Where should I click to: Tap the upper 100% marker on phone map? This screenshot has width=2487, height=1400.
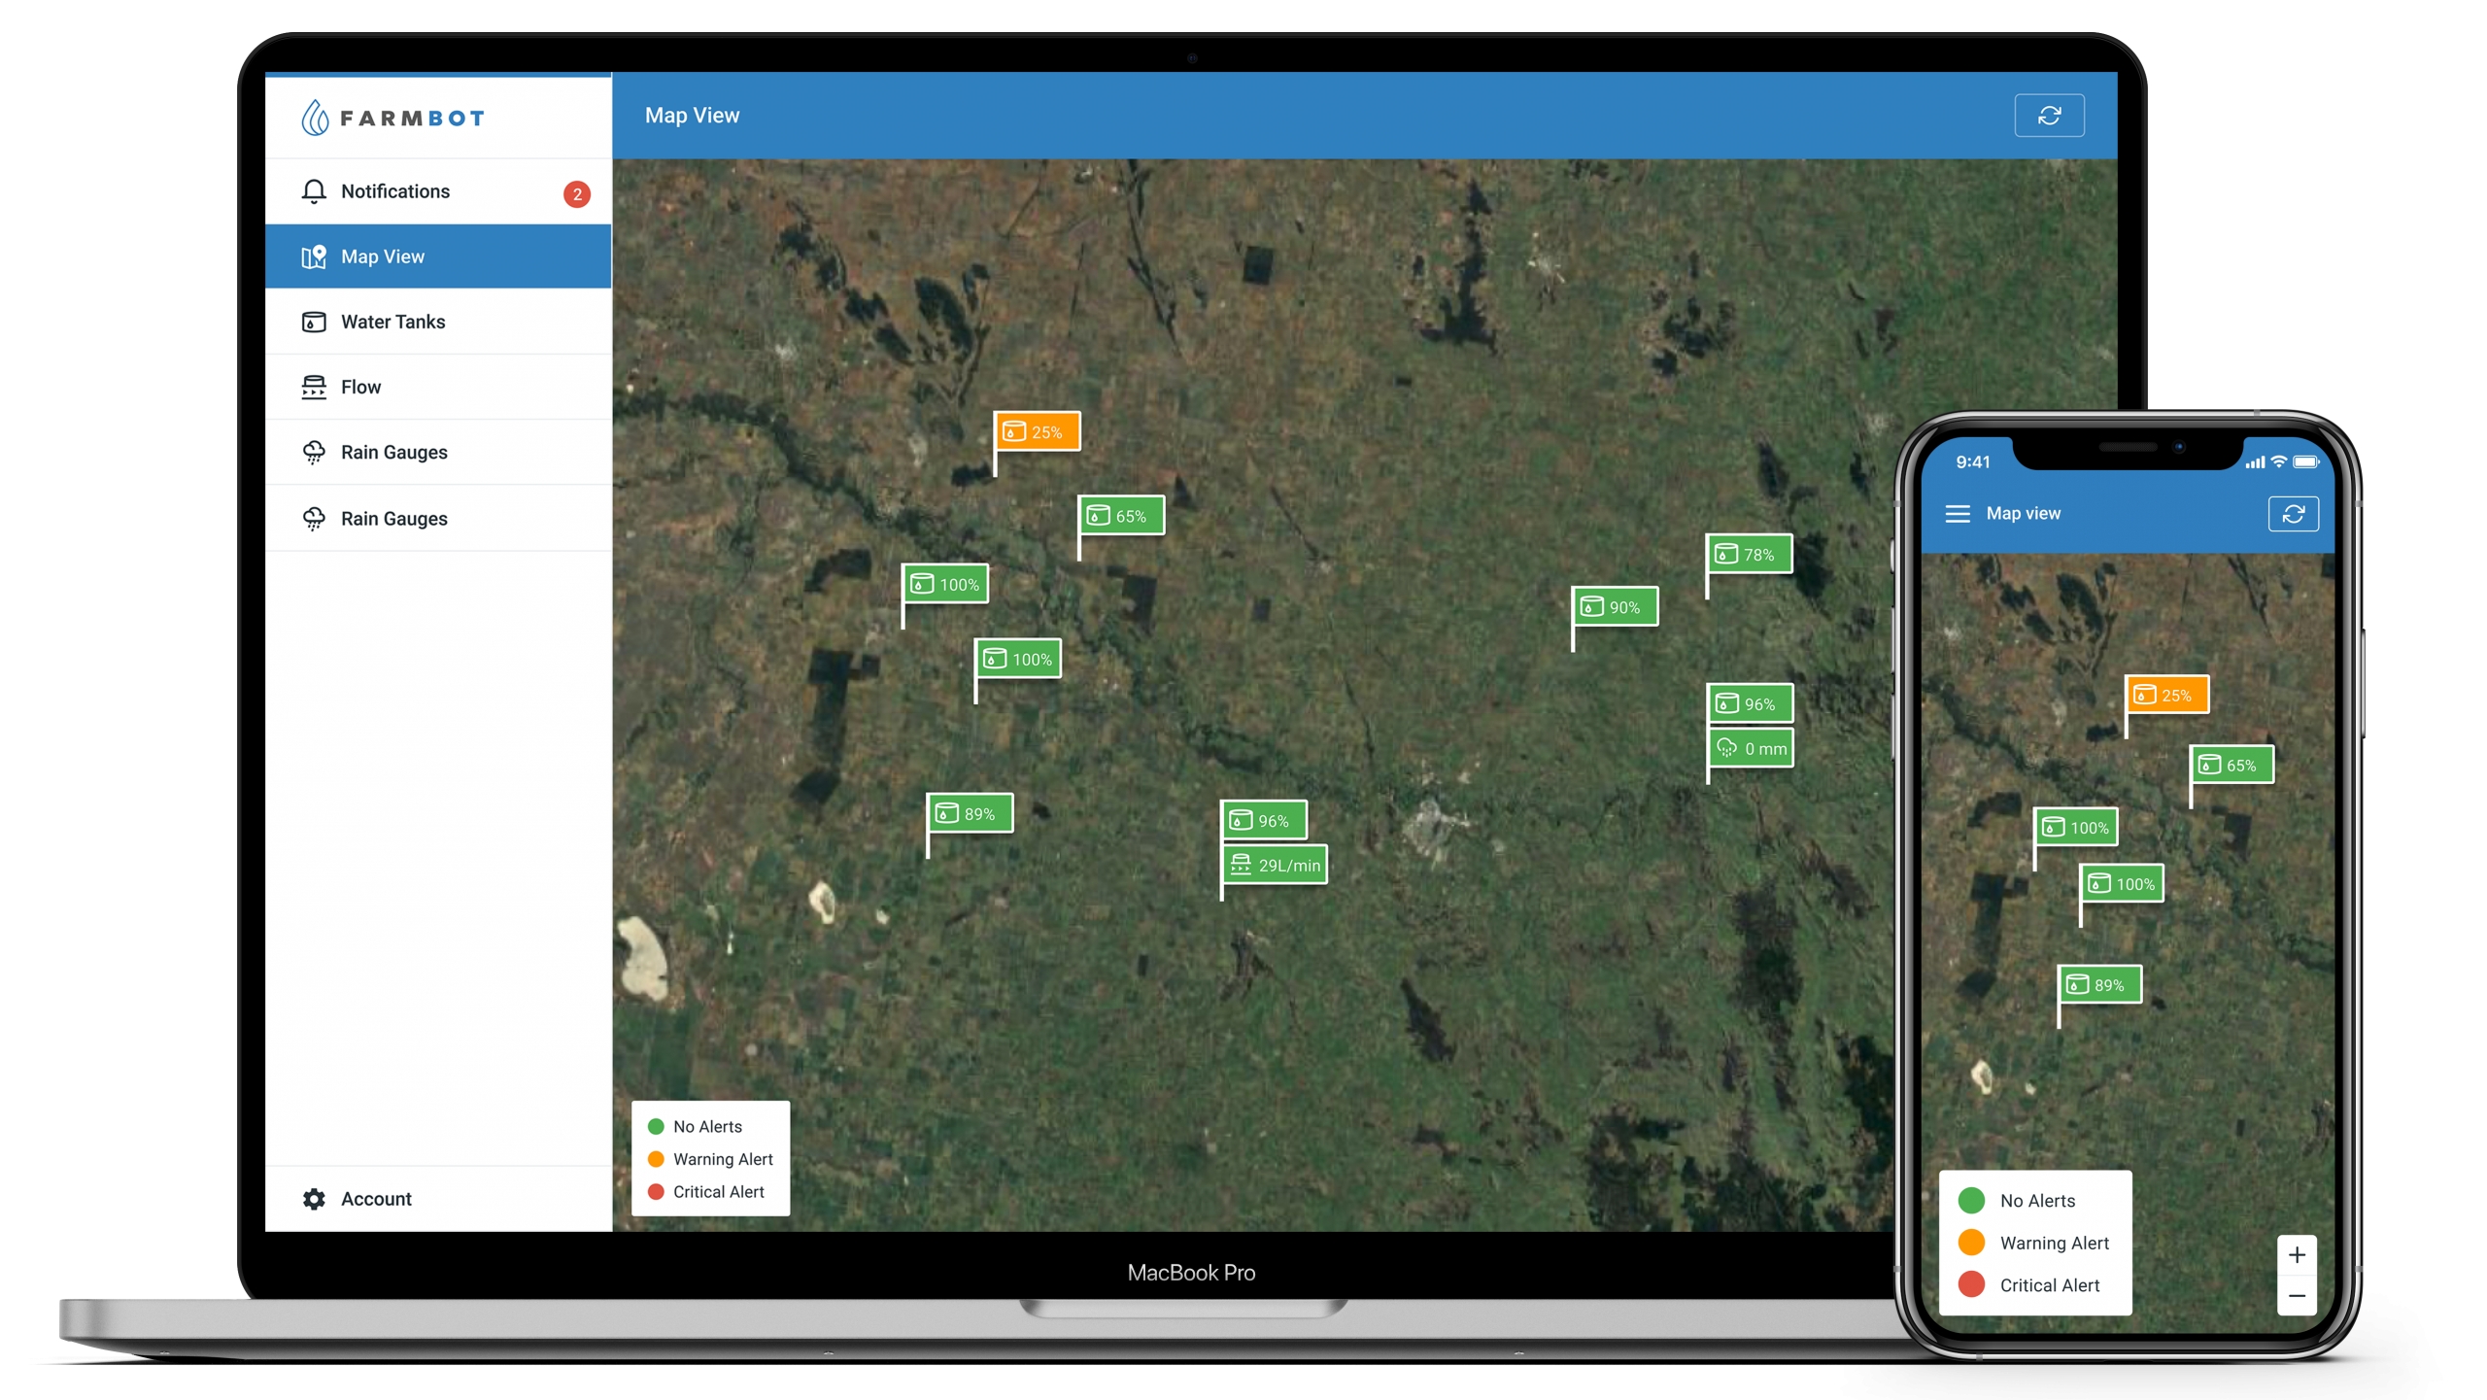(x=2076, y=827)
